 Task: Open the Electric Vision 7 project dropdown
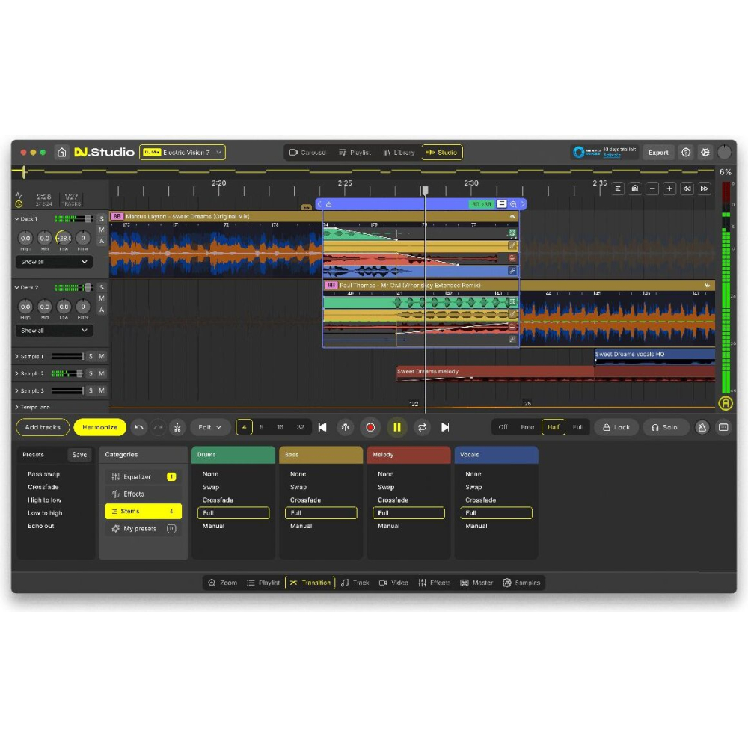click(x=183, y=152)
